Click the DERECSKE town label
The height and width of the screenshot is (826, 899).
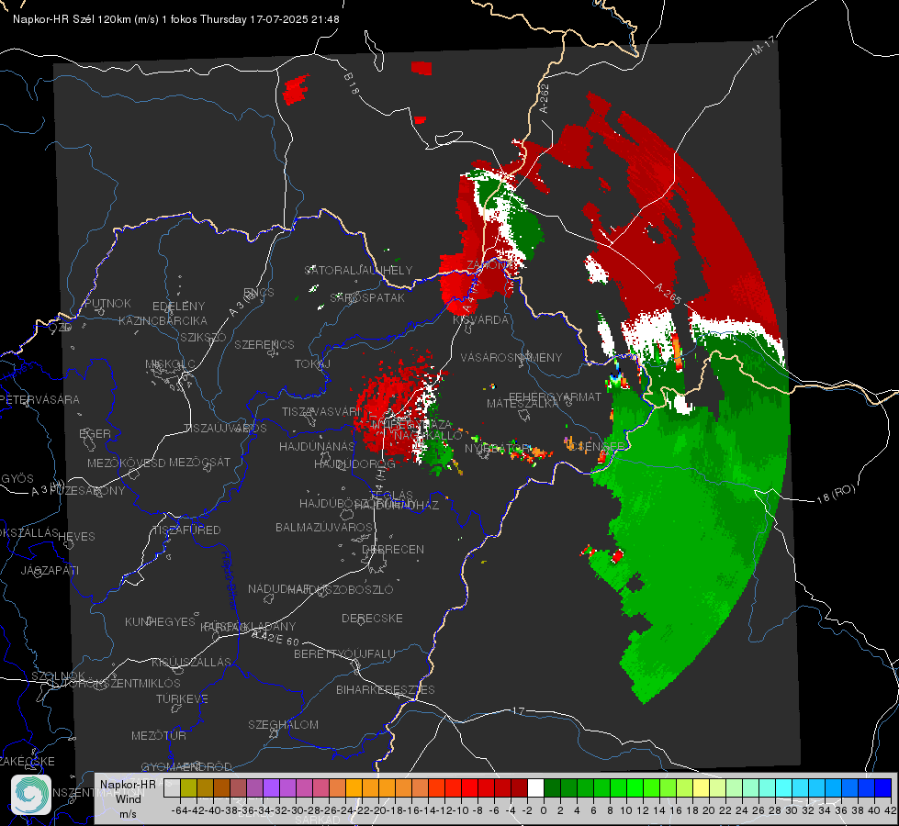click(372, 618)
